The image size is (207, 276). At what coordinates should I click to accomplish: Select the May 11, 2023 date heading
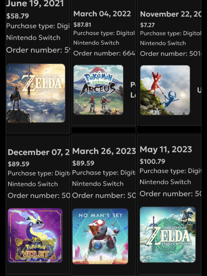[x=166, y=149]
